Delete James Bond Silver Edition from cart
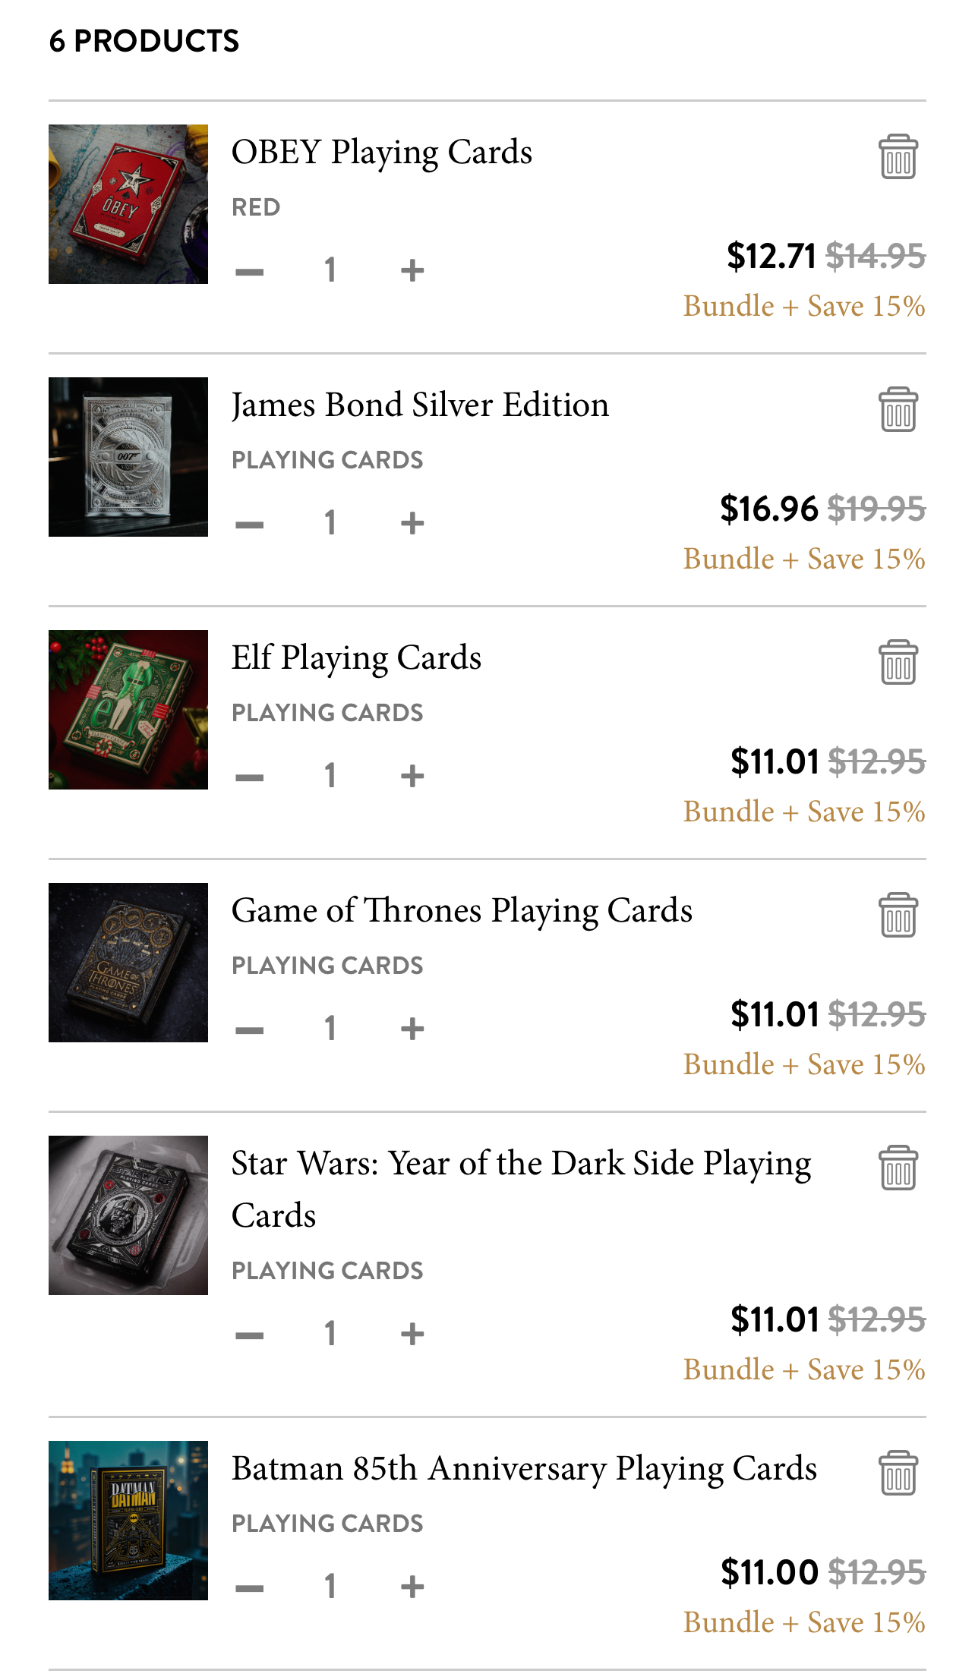 (x=898, y=410)
